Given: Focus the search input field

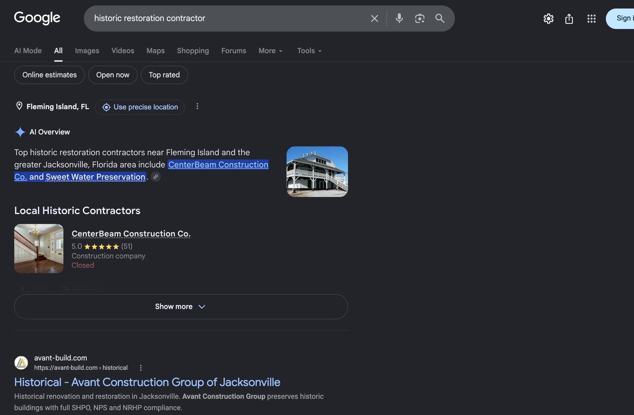Looking at the screenshot, I should (x=227, y=18).
